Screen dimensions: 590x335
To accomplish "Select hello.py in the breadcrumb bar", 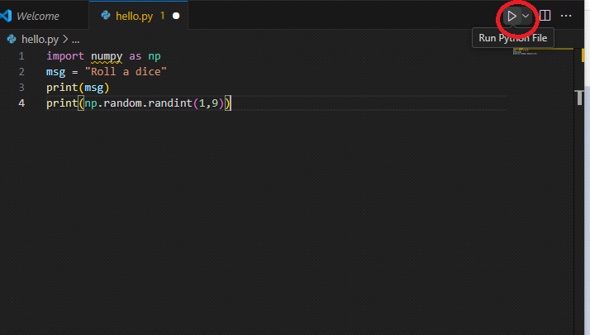I will coord(39,39).
